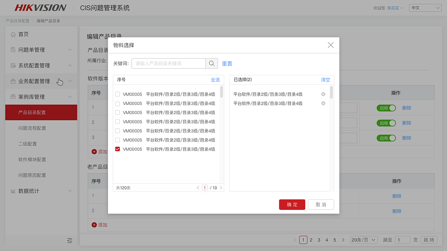Expand the 数据统计 menu chevron
Viewport: 447px width, 251px height.
(x=70, y=191)
